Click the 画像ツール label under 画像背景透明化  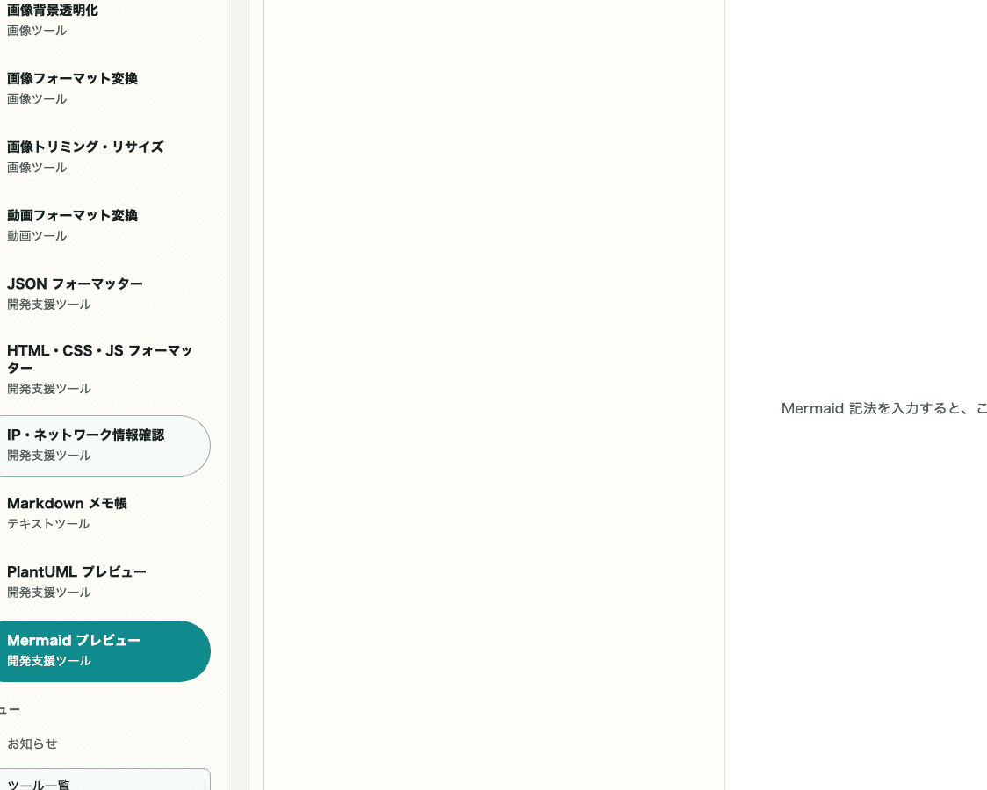[x=36, y=30]
